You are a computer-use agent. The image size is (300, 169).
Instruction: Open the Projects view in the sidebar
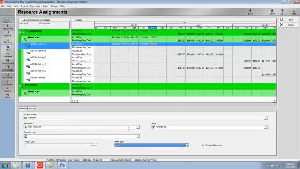tap(7, 20)
